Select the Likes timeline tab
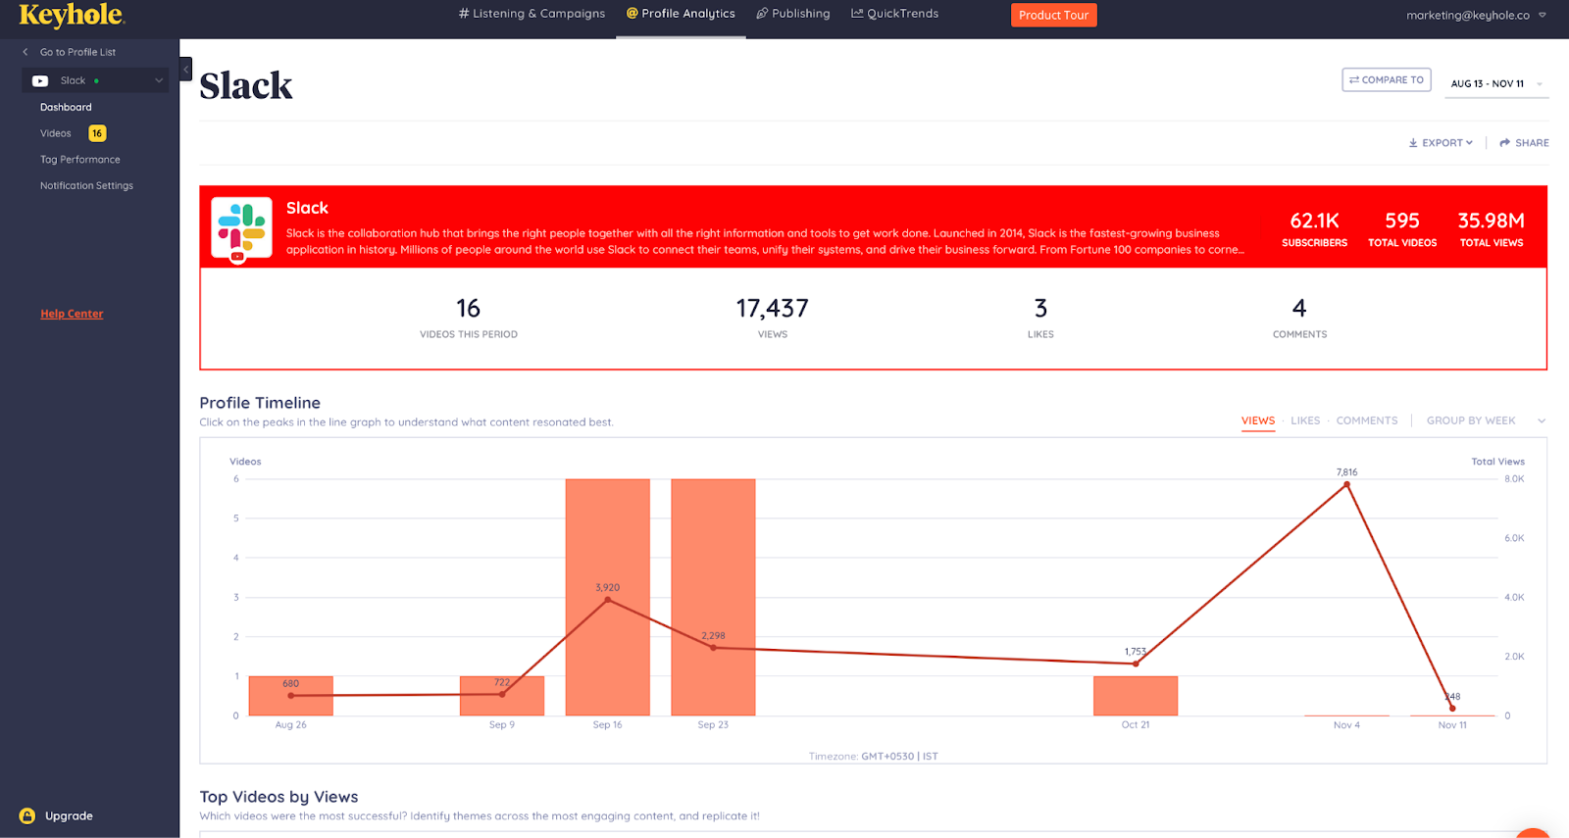This screenshot has height=838, width=1569. pyautogui.click(x=1305, y=420)
